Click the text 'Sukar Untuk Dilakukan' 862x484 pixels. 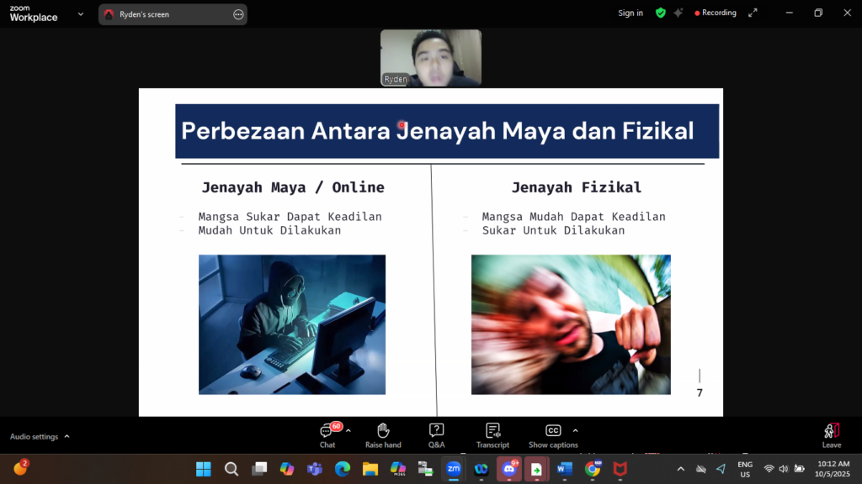coord(554,230)
